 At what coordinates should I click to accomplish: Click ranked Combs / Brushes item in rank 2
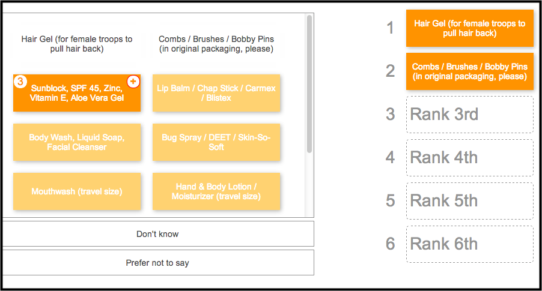pos(470,71)
